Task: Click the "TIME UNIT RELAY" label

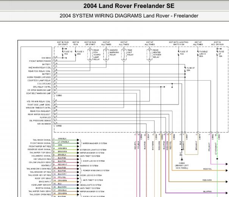Action: pos(130,52)
